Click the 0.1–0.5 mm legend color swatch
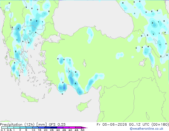169x131 pixels. [5, 128]
